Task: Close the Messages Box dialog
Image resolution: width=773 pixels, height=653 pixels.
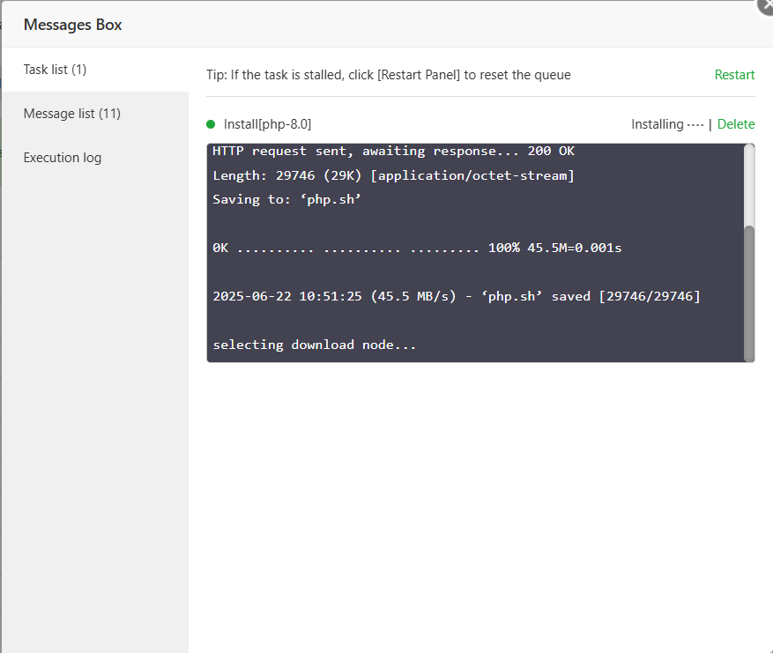Action: [764, 7]
